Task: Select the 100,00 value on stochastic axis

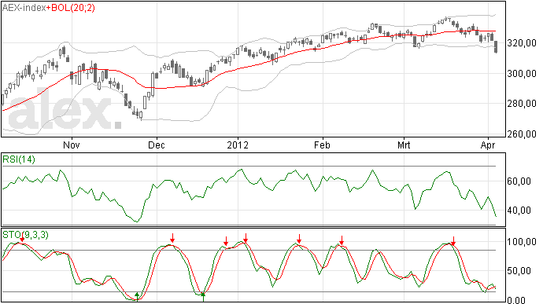Action: [522, 241]
